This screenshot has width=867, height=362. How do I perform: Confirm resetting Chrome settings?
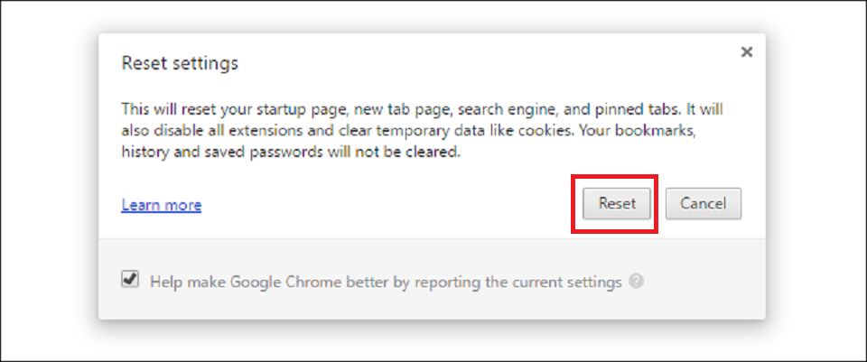point(617,204)
